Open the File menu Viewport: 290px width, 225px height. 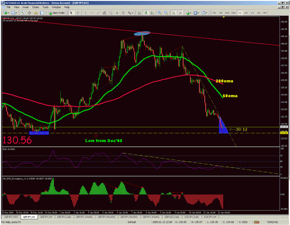(x=9, y=7)
